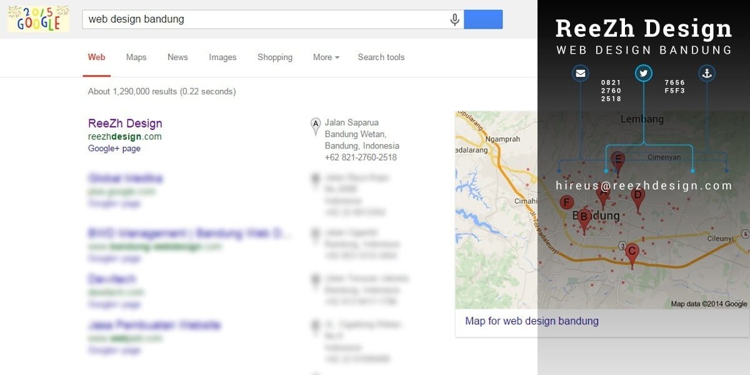Click the anchor icon
Image resolution: width=750 pixels, height=375 pixels.
click(707, 74)
